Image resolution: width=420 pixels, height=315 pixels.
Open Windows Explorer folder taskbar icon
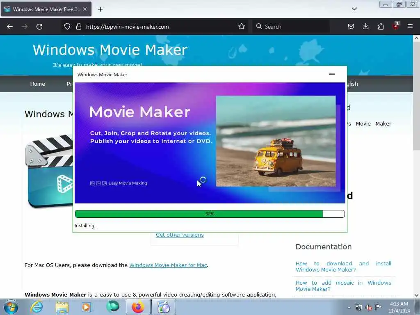point(62,307)
